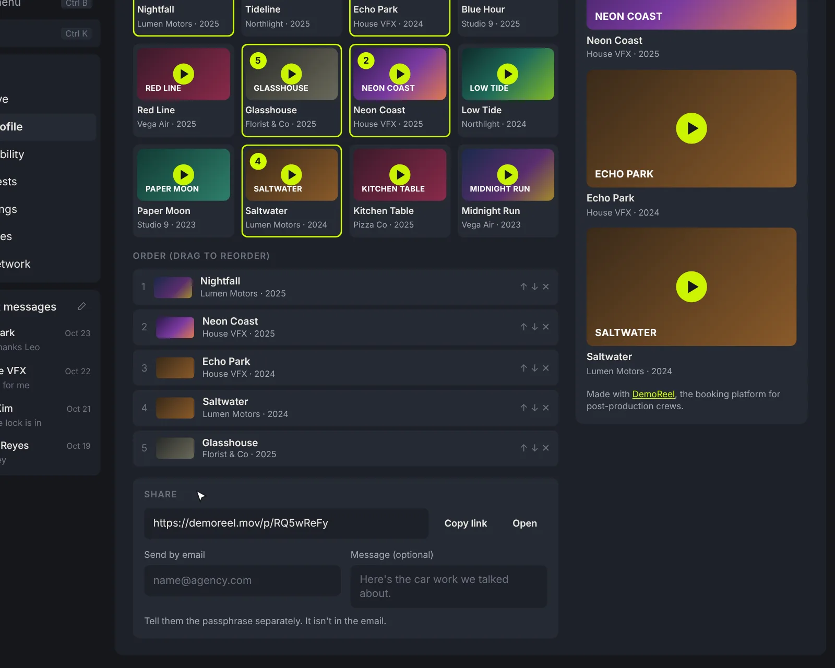Viewport: 835px width, 668px height.
Task: Click the Copy link button
Action: pos(466,523)
